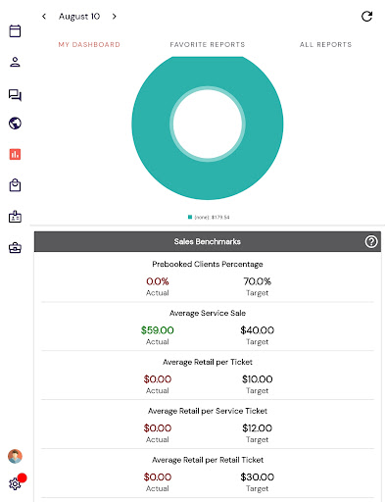
Task: Click the globe icon in sidebar
Action: click(15, 124)
